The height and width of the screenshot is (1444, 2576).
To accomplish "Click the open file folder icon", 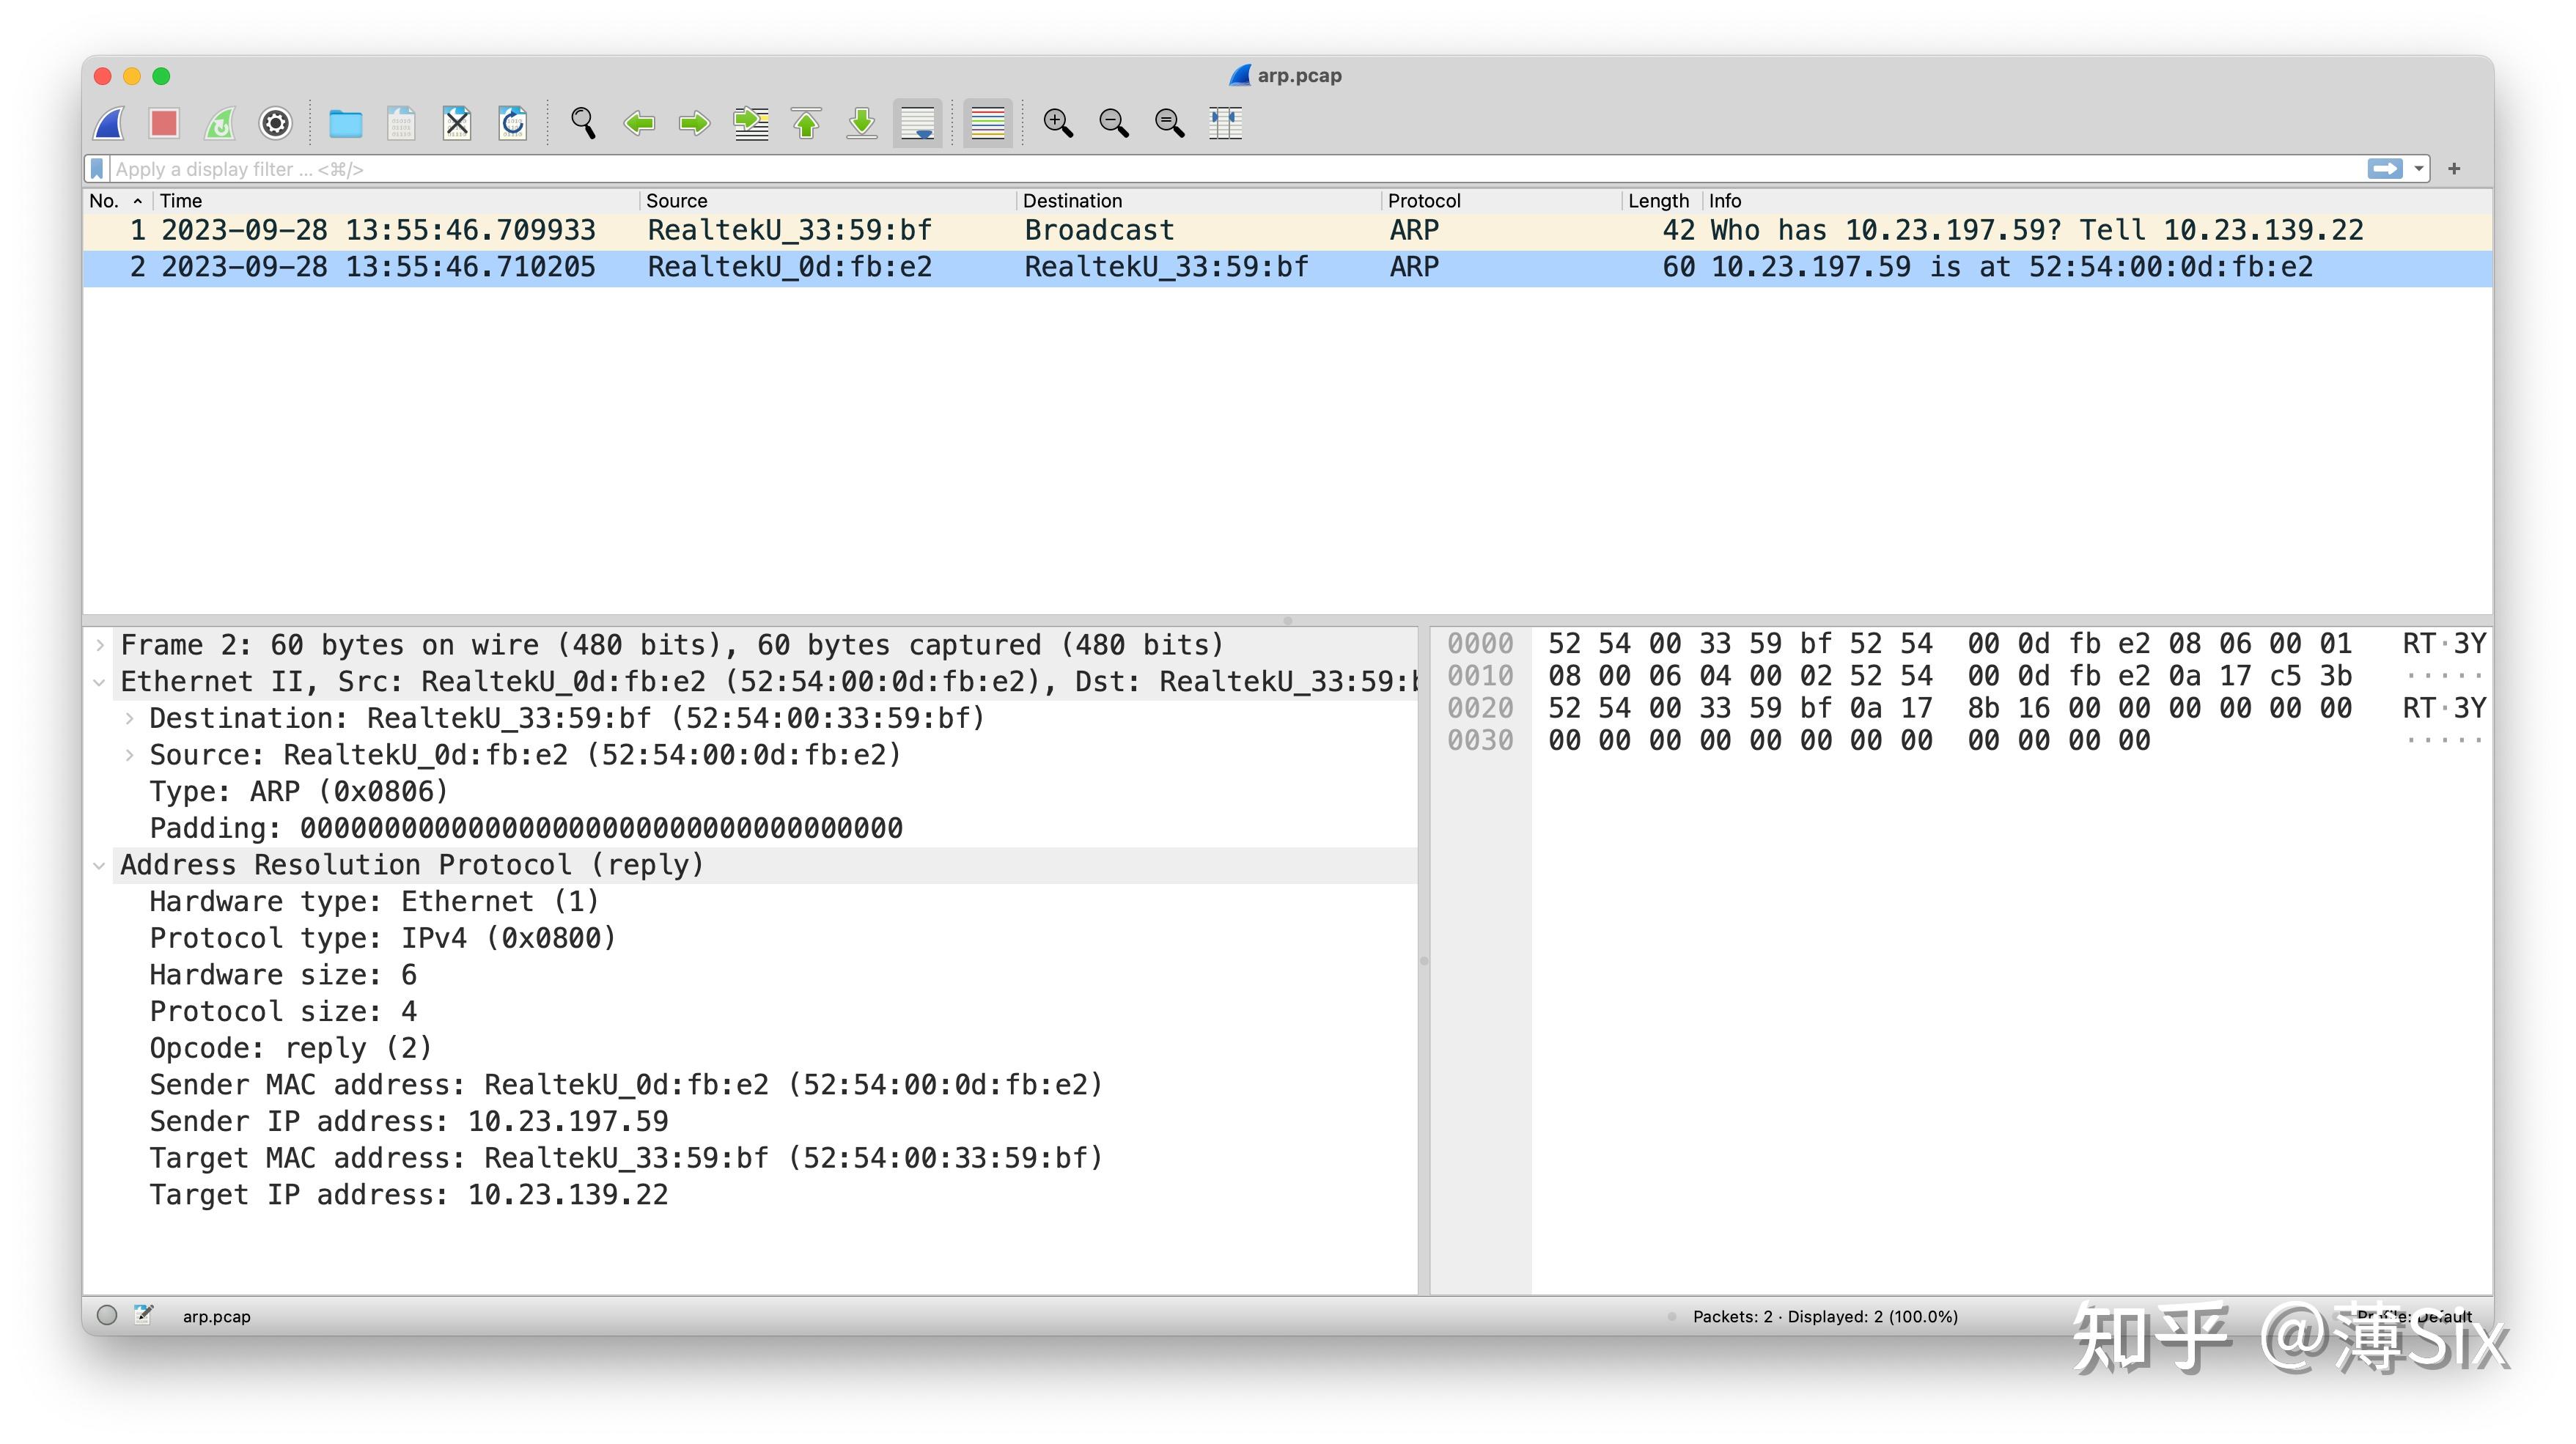I will [345, 123].
